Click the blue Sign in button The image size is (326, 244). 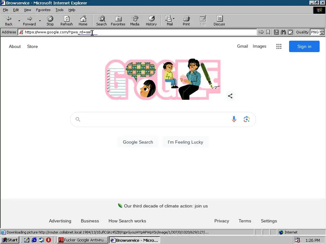pyautogui.click(x=304, y=46)
